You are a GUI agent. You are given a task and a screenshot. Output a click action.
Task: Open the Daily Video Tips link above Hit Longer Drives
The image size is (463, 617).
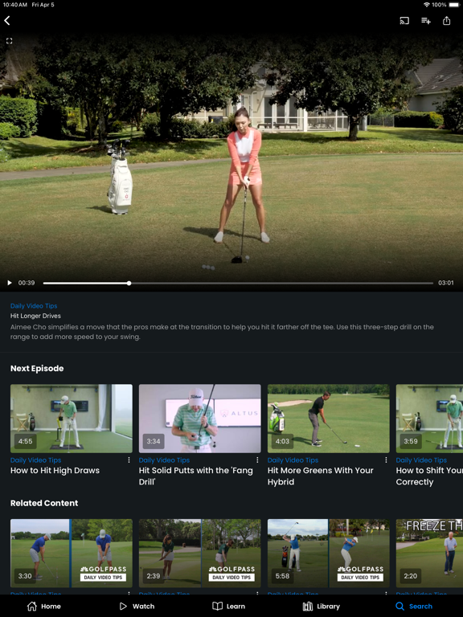tap(34, 306)
